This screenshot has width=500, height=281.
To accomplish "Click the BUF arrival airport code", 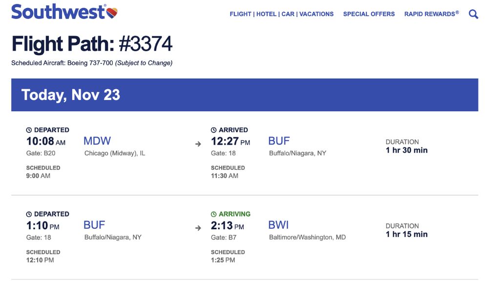I will (x=279, y=141).
